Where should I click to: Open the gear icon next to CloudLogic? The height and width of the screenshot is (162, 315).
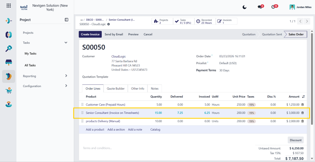tap(109, 24)
